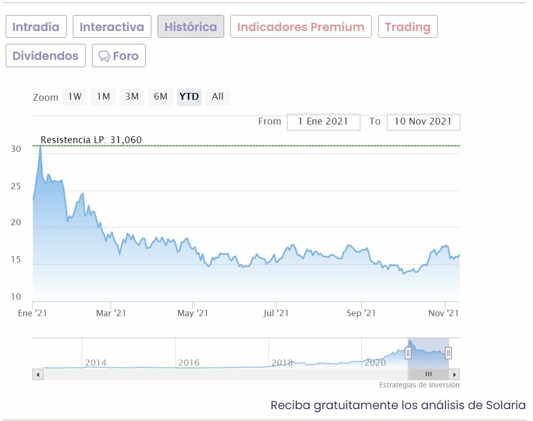This screenshot has width=533, height=421.
Task: Switch to the Interactiva chart tab
Action: (112, 27)
